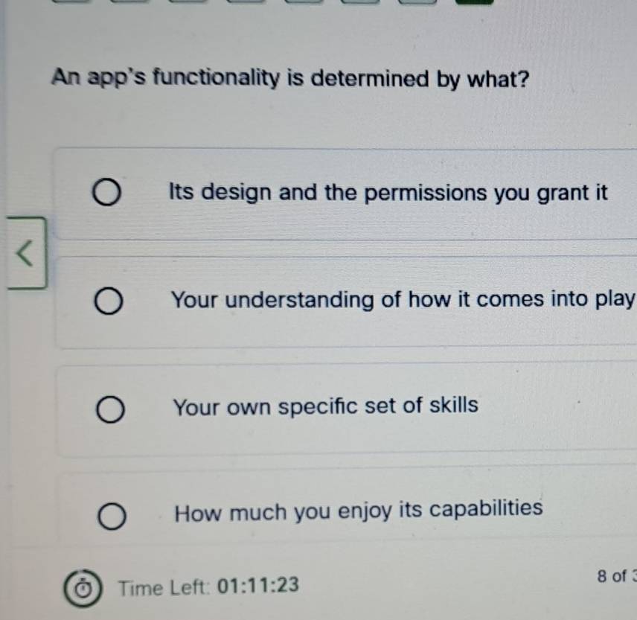
Task: Click the dark green progress segment at top
Action: pyautogui.click(x=474, y=2)
